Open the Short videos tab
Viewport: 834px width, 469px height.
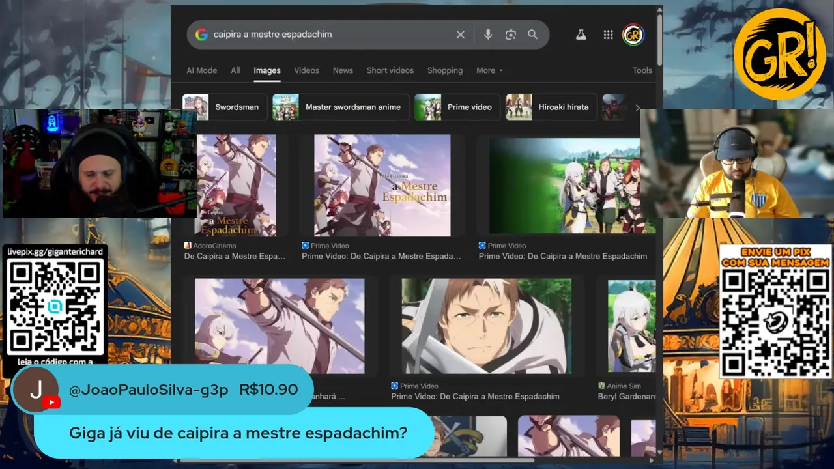390,70
